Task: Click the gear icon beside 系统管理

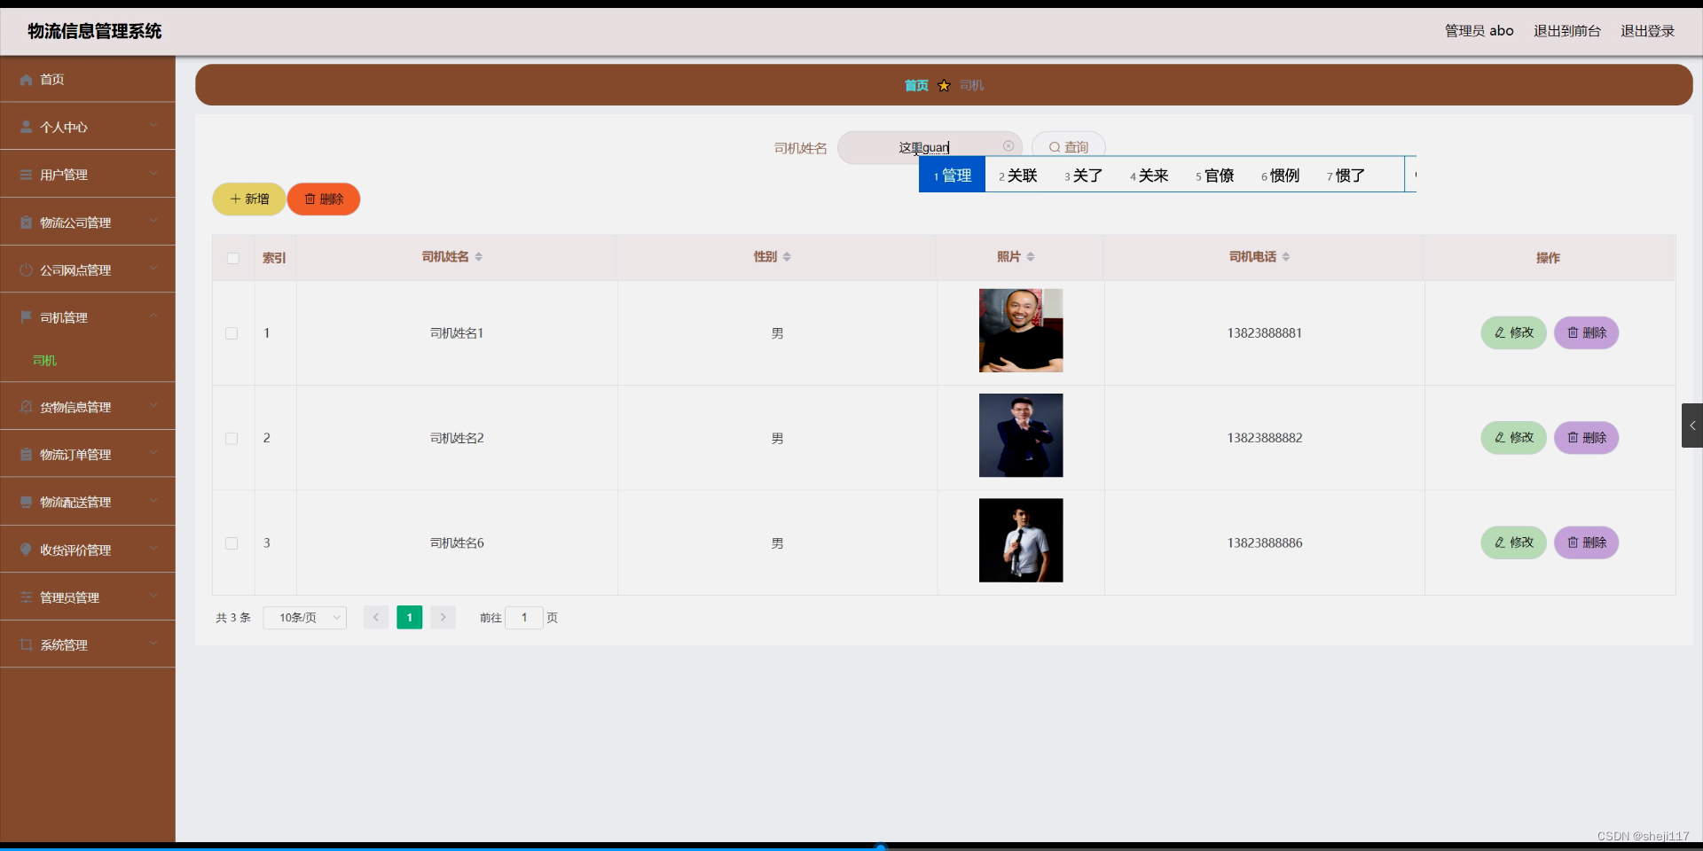Action: pyautogui.click(x=26, y=644)
